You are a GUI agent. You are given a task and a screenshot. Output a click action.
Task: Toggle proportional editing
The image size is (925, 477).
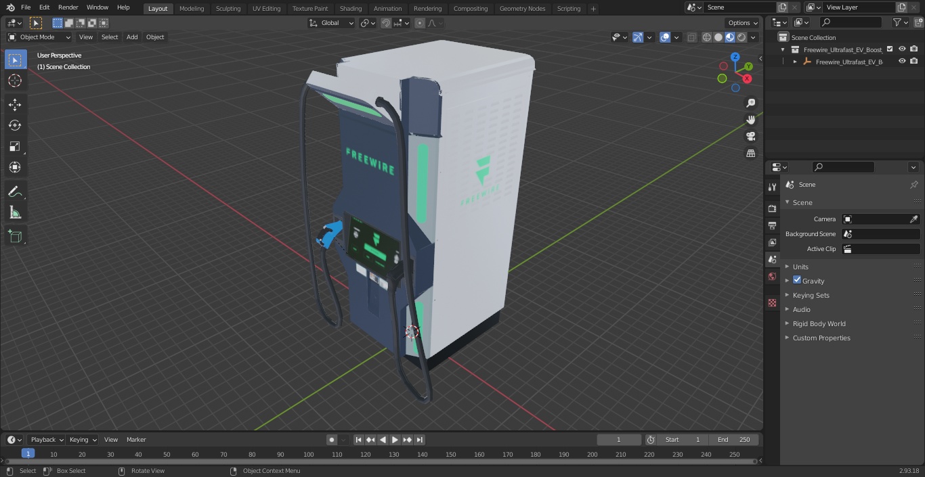[x=420, y=23]
